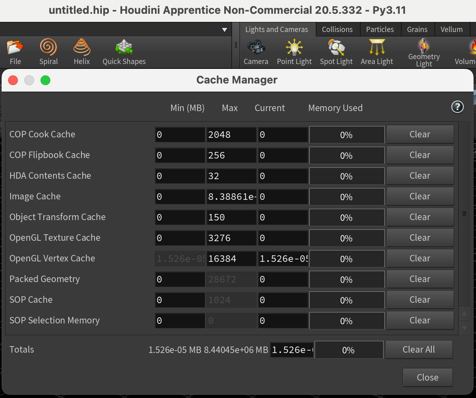This screenshot has width=476, height=398.
Task: Click Image Cache memory used bar
Action: point(347,197)
